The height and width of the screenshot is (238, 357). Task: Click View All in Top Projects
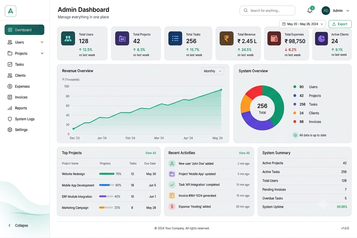[x=151, y=153]
